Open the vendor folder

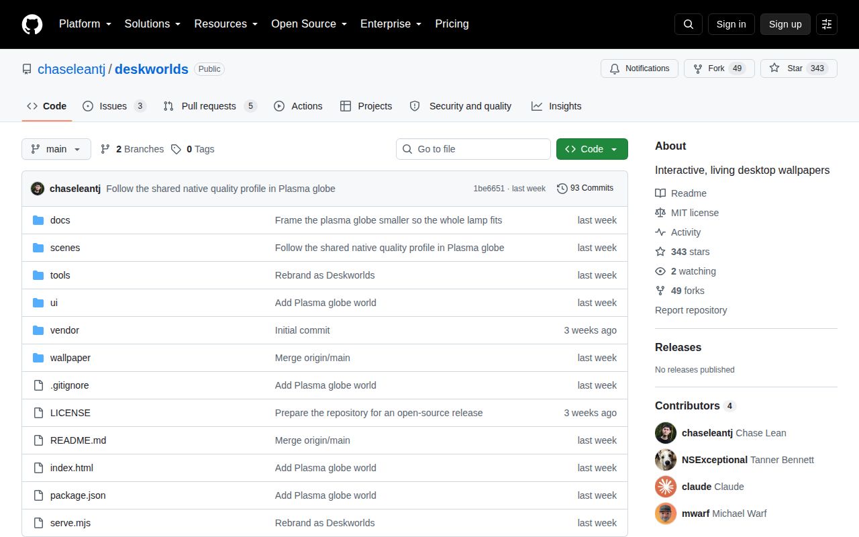tap(64, 330)
